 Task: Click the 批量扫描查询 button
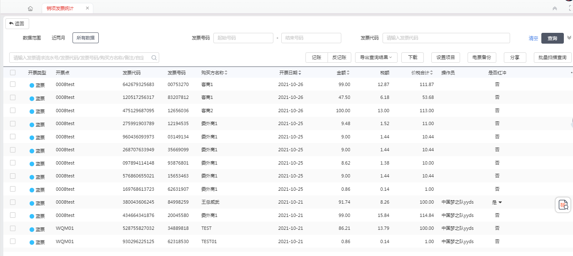[x=553, y=58]
